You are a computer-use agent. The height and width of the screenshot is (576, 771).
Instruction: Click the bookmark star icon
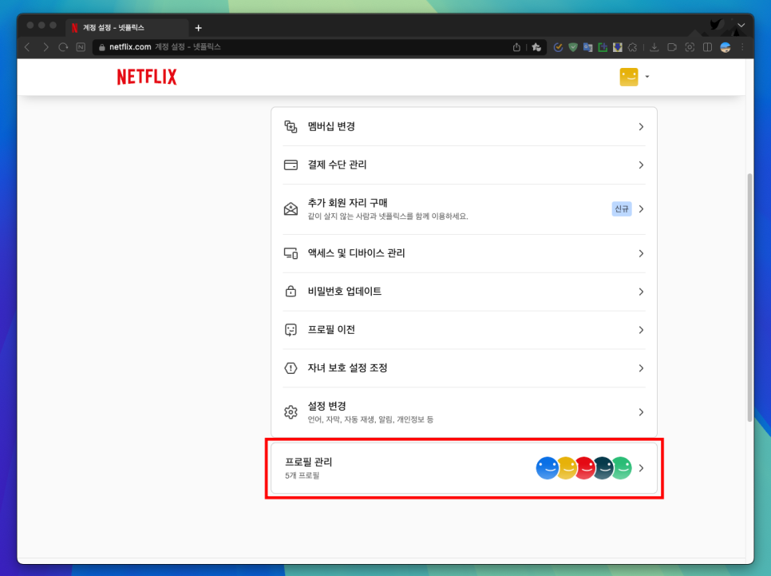click(536, 47)
